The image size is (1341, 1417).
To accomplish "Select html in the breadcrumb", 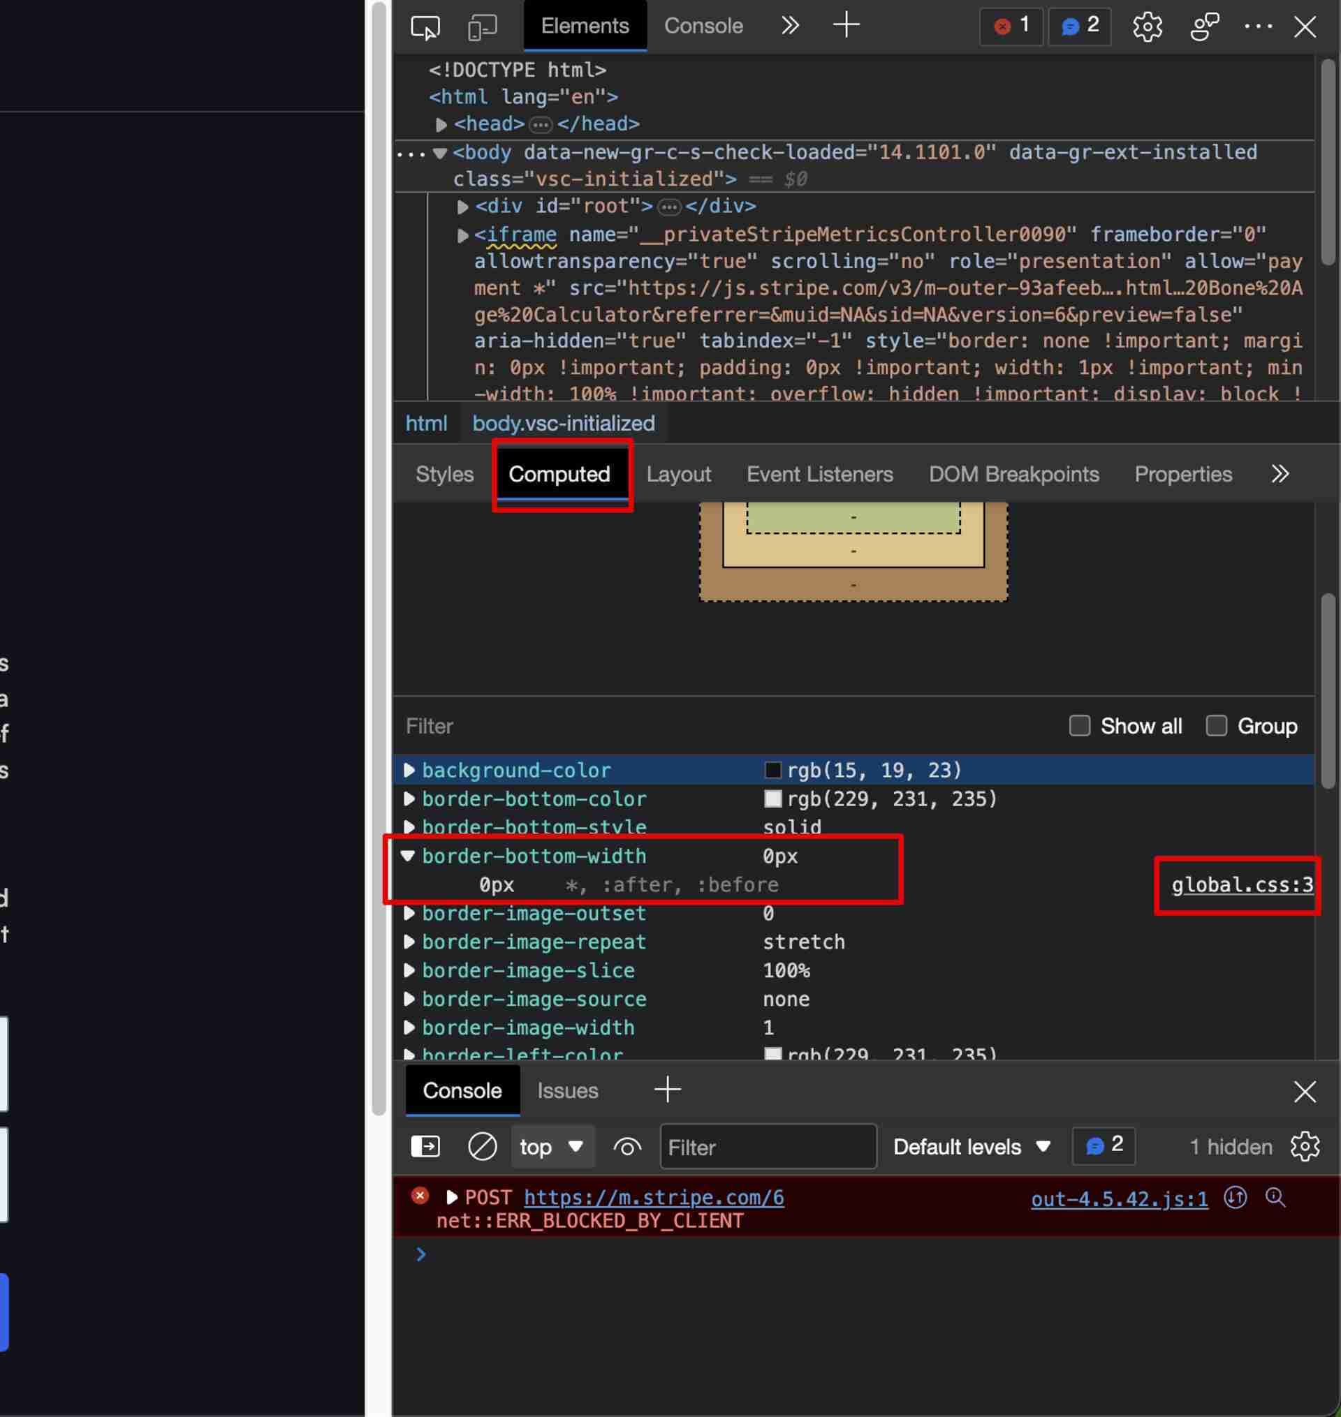I will pos(426,423).
